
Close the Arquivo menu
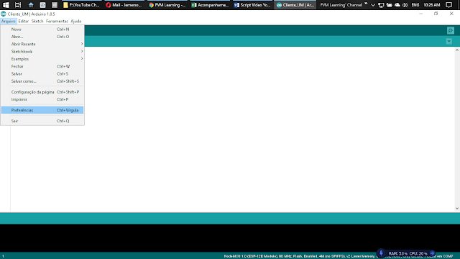click(8, 21)
